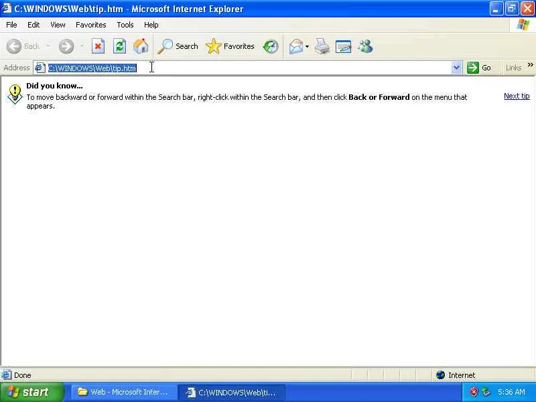Open the Back history dropdown arrow

[x=48, y=46]
